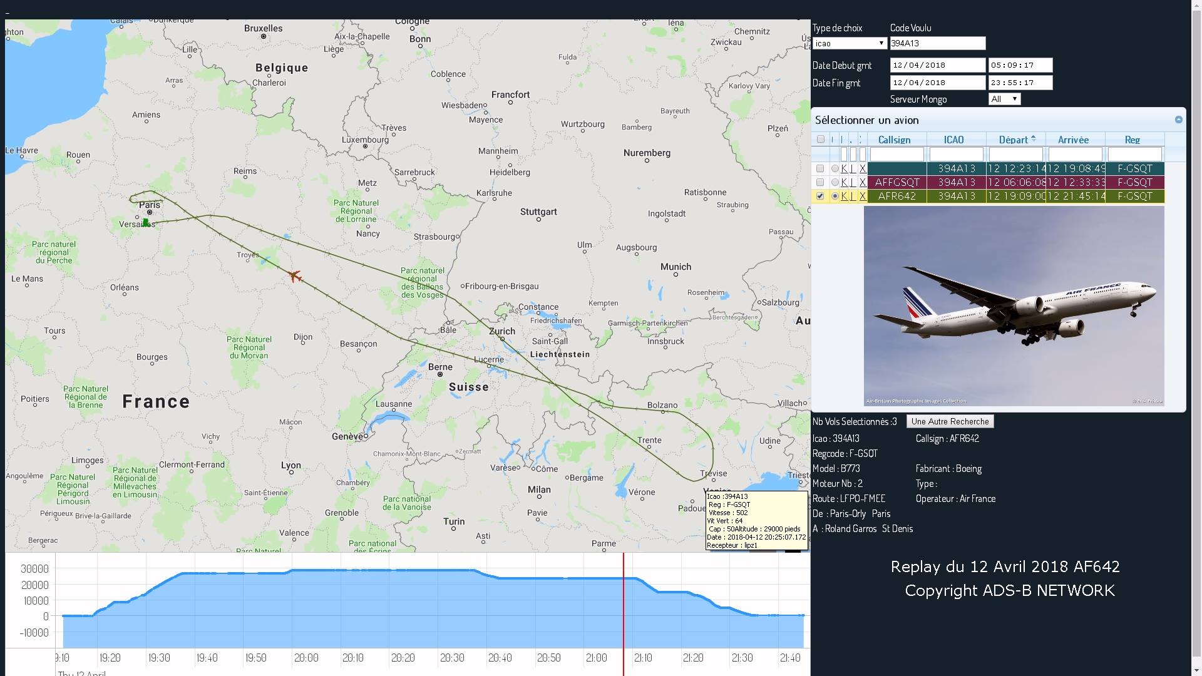The image size is (1202, 676).
Task: Select radio button for AFFGSQT flight
Action: tap(835, 182)
